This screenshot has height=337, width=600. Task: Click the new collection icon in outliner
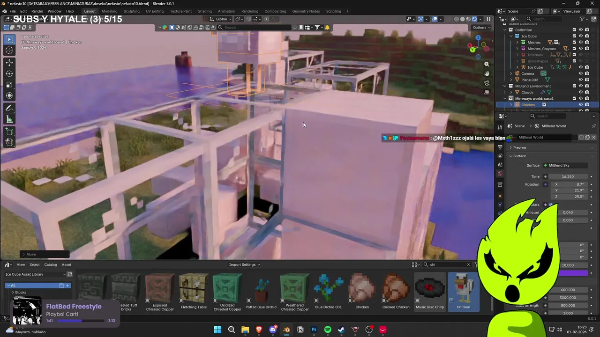click(x=594, y=19)
